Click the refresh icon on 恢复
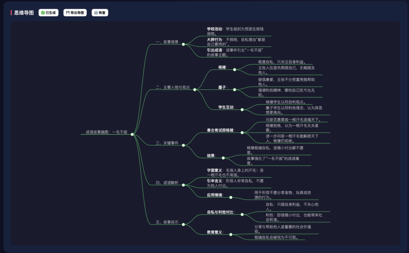 point(96,13)
